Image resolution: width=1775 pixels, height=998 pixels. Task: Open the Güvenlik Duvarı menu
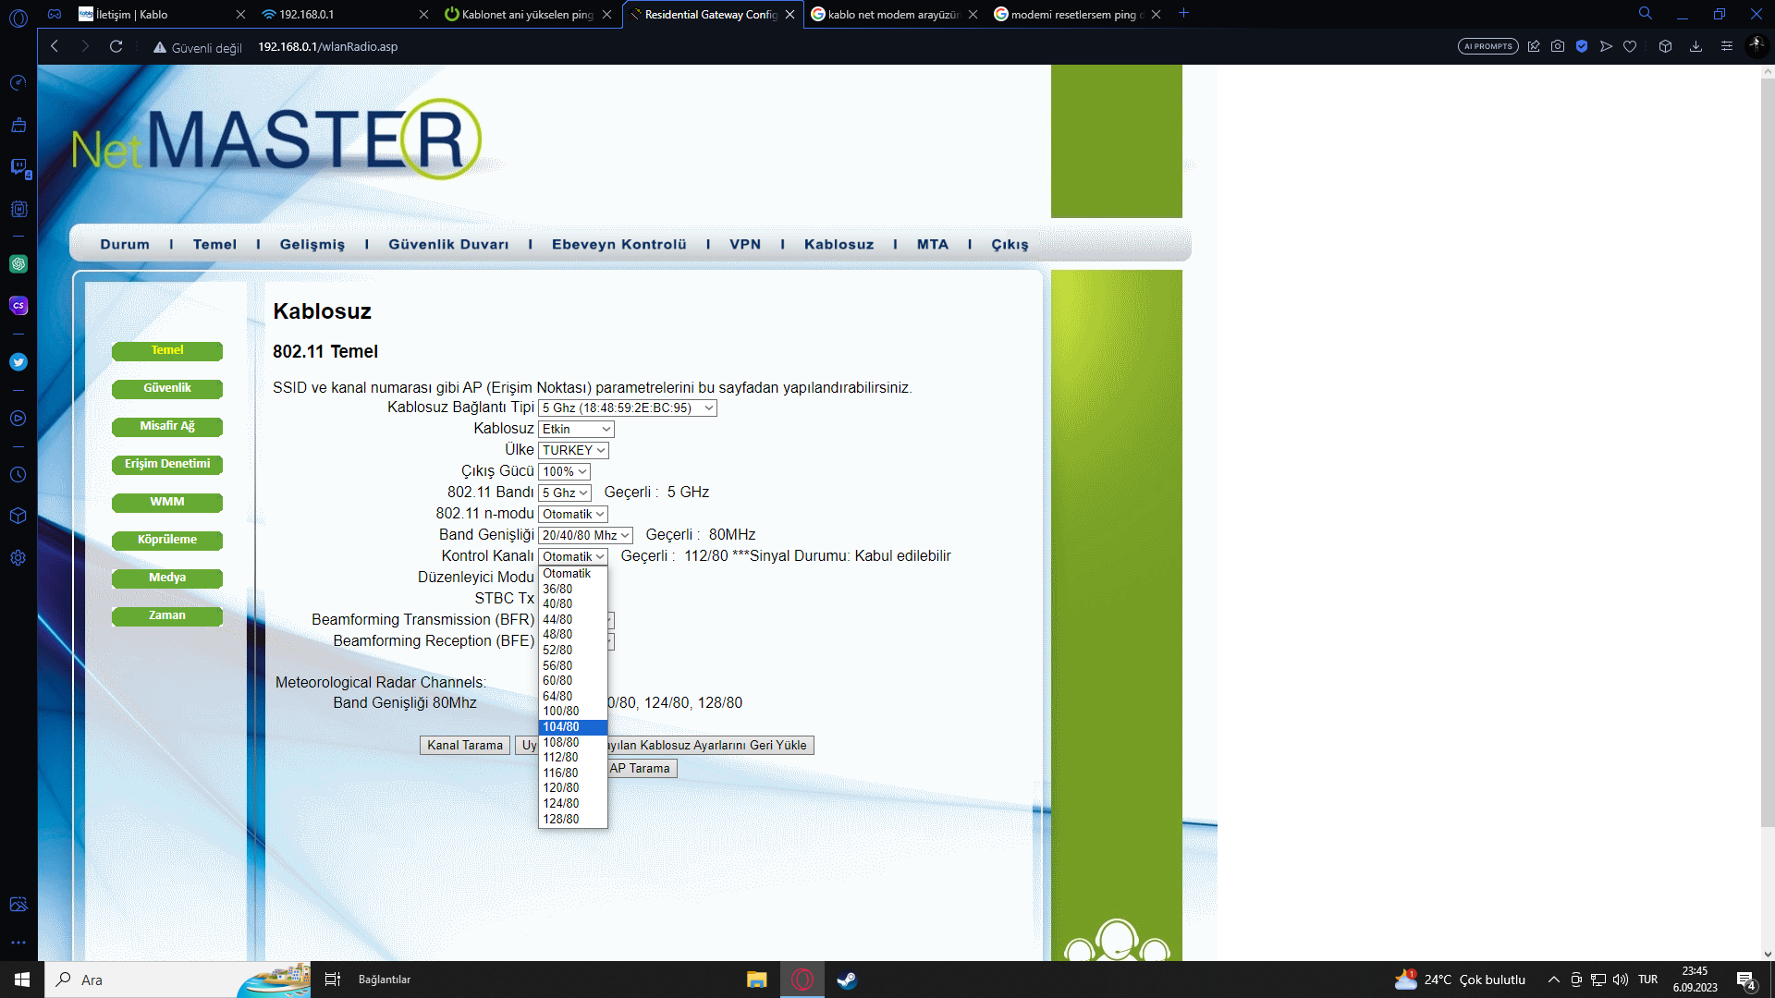448,245
